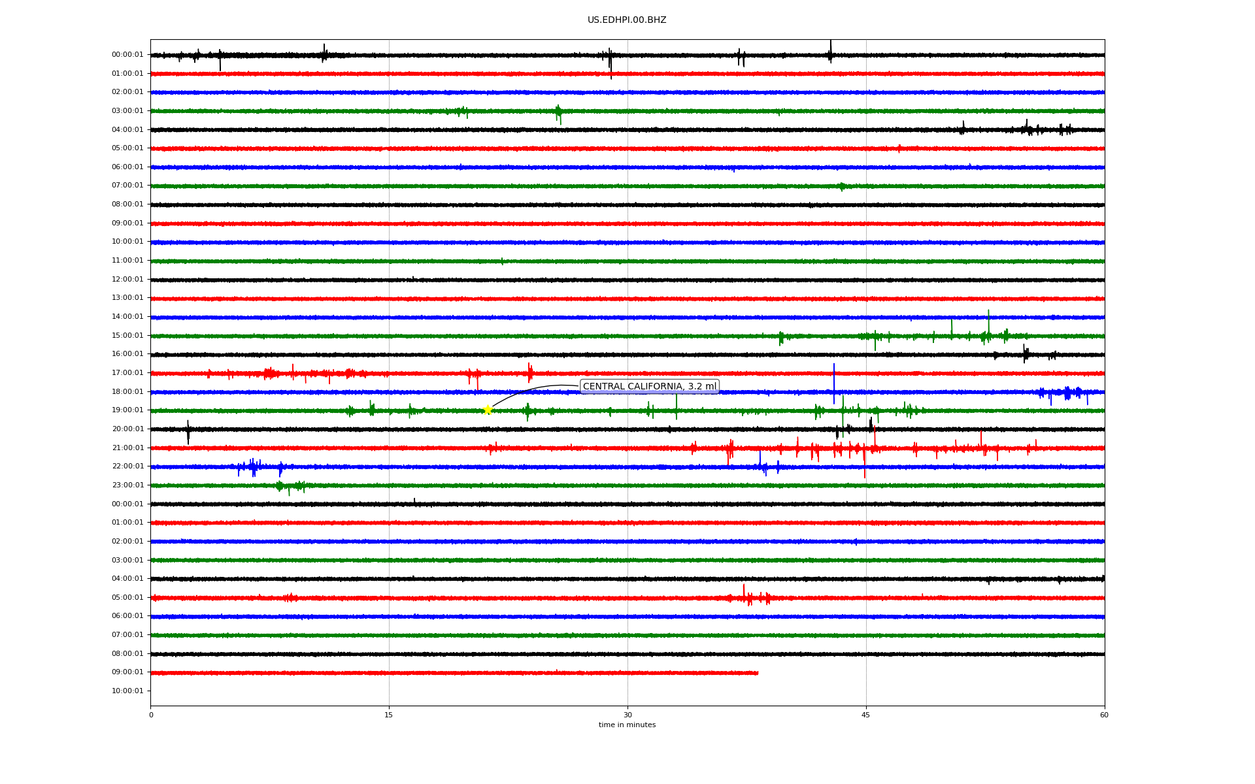Click the CENTRAL CALIFORNIA, 3.2 ml annotation label
Image resolution: width=1255 pixels, height=784 pixels.
point(650,387)
